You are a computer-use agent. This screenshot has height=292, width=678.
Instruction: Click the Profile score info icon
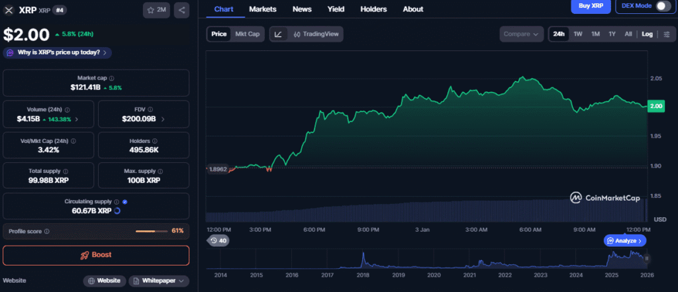46,231
